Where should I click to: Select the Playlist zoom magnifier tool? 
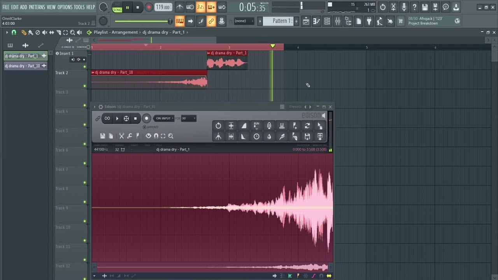click(x=72, y=33)
